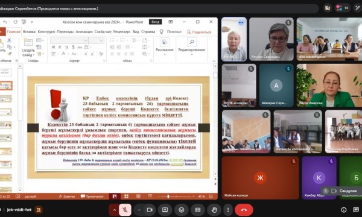Toggle underline Ч formatting
The image size is (362, 217).
click(x=66, y=47)
